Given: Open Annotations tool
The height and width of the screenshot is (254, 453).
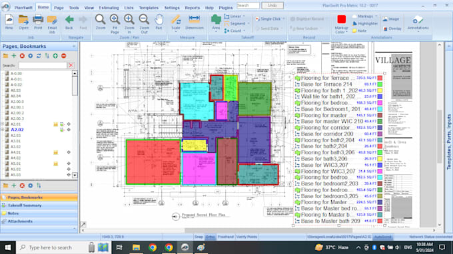Looking at the screenshot, I should pos(418,23).
